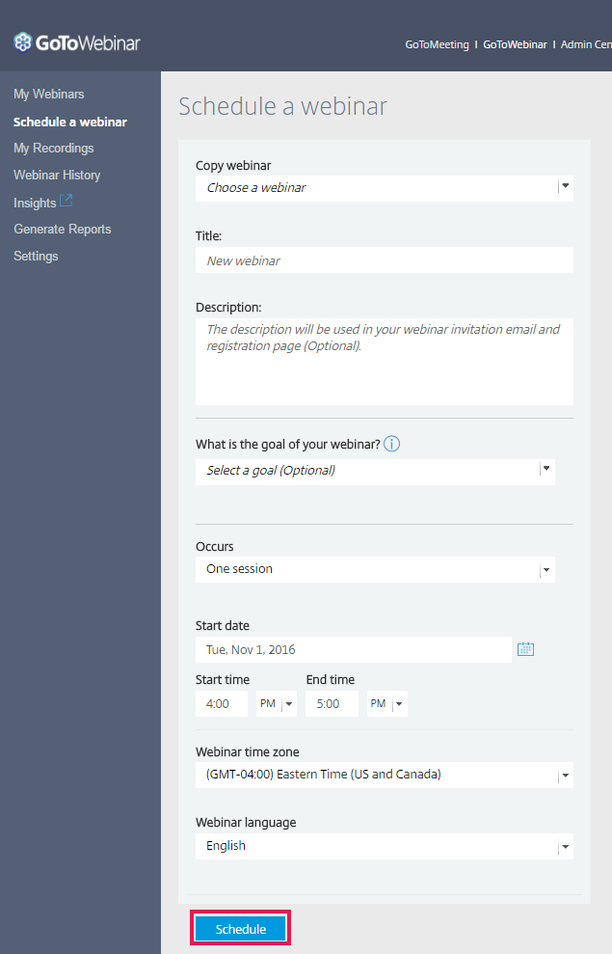Open My Webinars in sidebar
The width and height of the screenshot is (612, 954).
click(49, 95)
